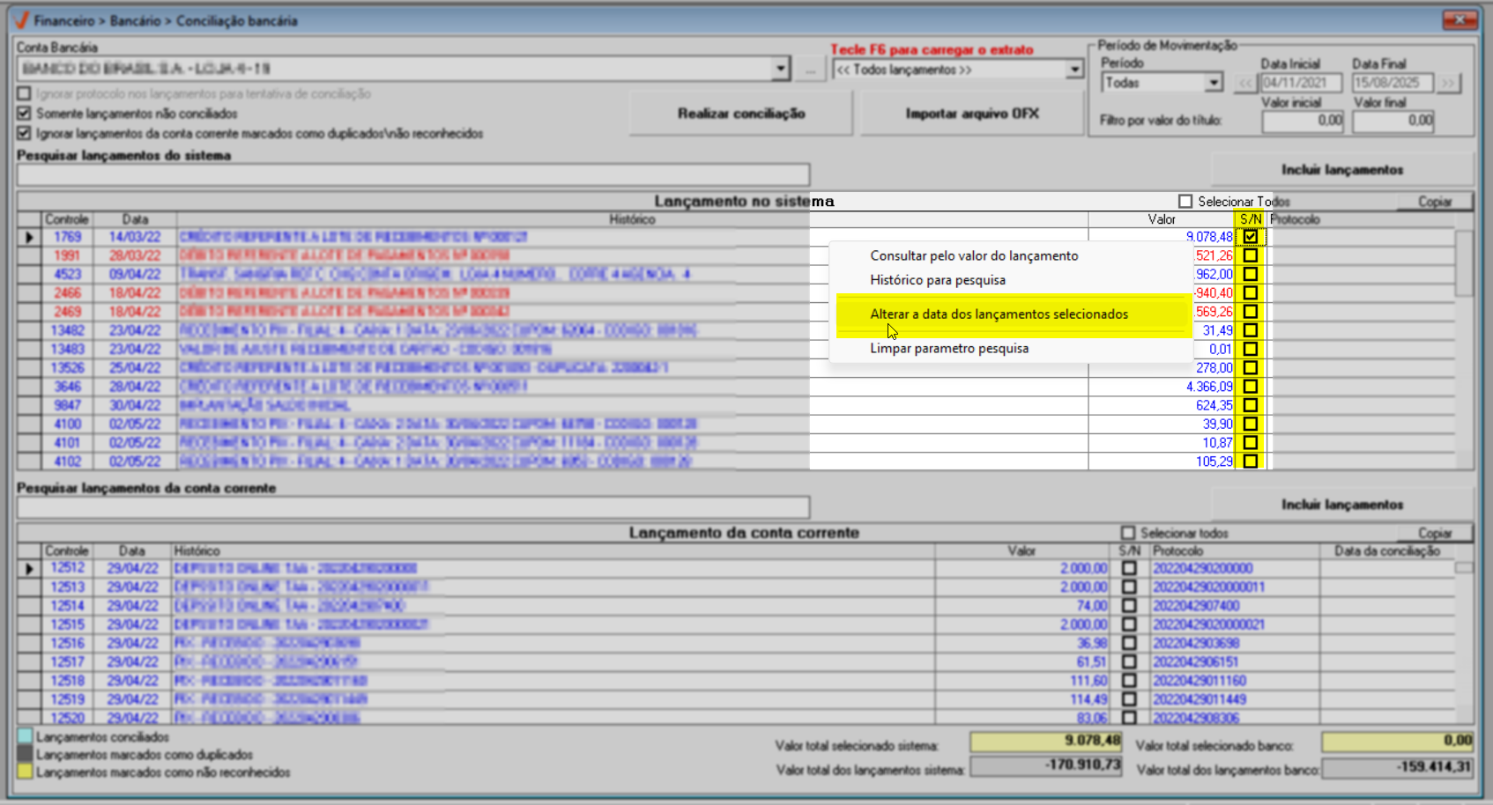Click the application logo icon in title bar
The width and height of the screenshot is (1493, 805).
(22, 20)
